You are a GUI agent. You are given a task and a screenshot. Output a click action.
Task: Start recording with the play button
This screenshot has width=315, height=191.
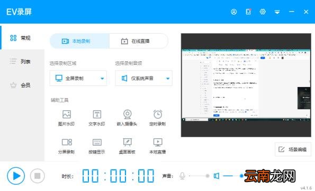pyautogui.click(x=16, y=176)
